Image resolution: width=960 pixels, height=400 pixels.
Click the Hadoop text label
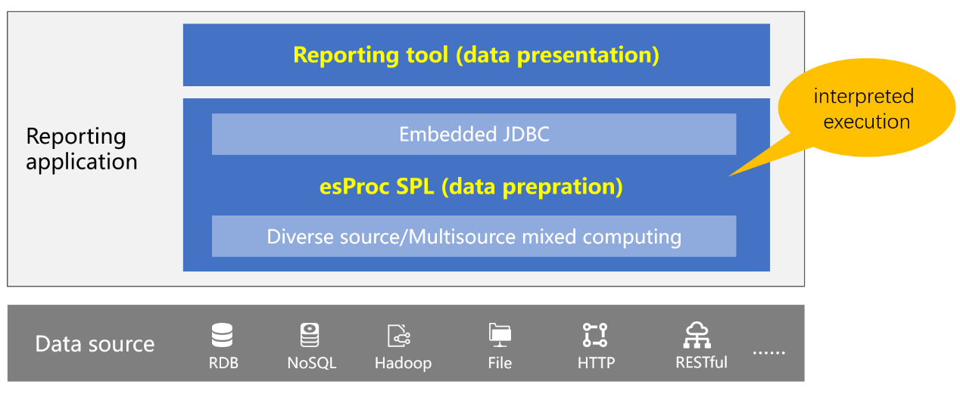403,364
